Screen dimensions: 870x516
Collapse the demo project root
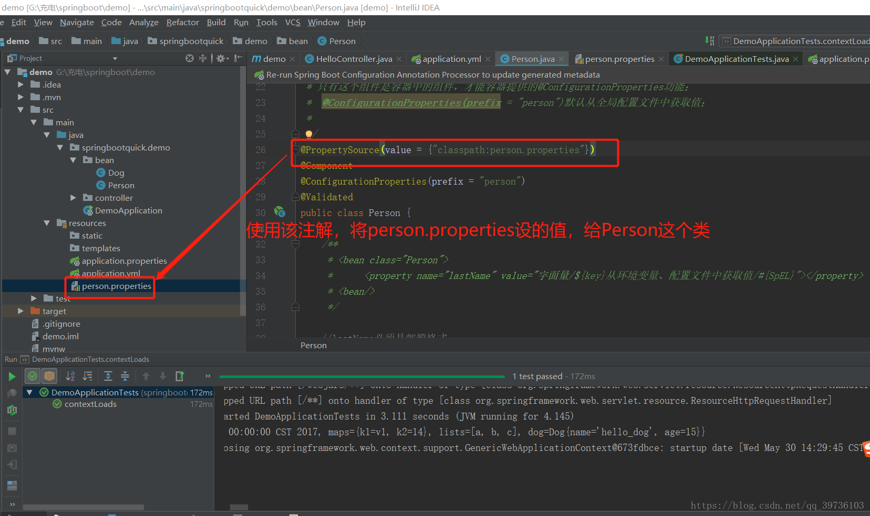point(8,72)
